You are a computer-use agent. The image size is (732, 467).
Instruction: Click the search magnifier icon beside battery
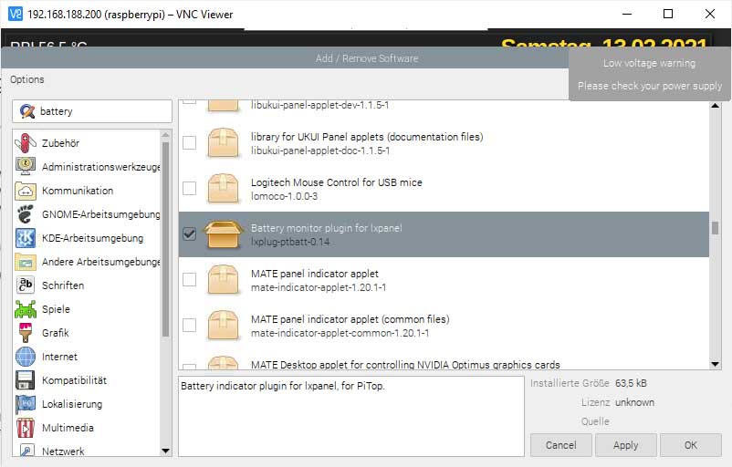coord(27,111)
